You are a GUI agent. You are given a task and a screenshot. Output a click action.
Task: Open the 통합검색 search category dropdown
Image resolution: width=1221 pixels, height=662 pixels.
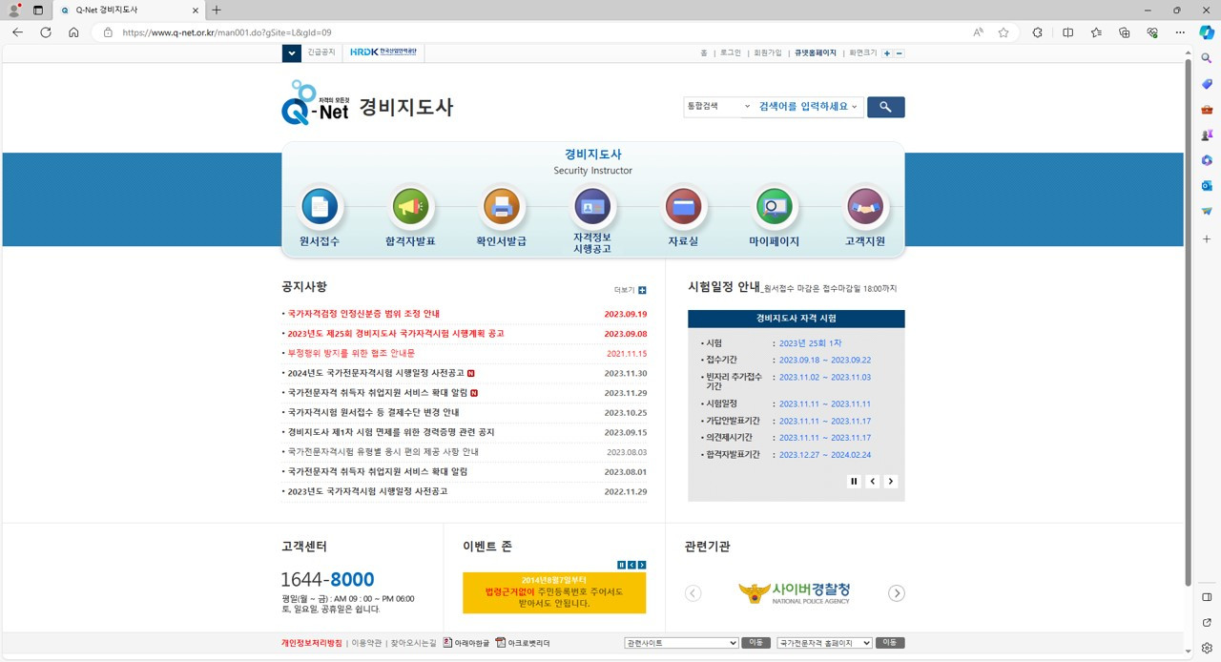tap(717, 107)
